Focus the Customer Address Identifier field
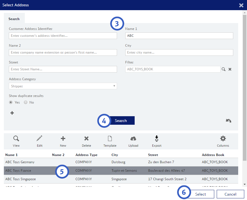Screen dimensions: 247x200 pos(63,36)
